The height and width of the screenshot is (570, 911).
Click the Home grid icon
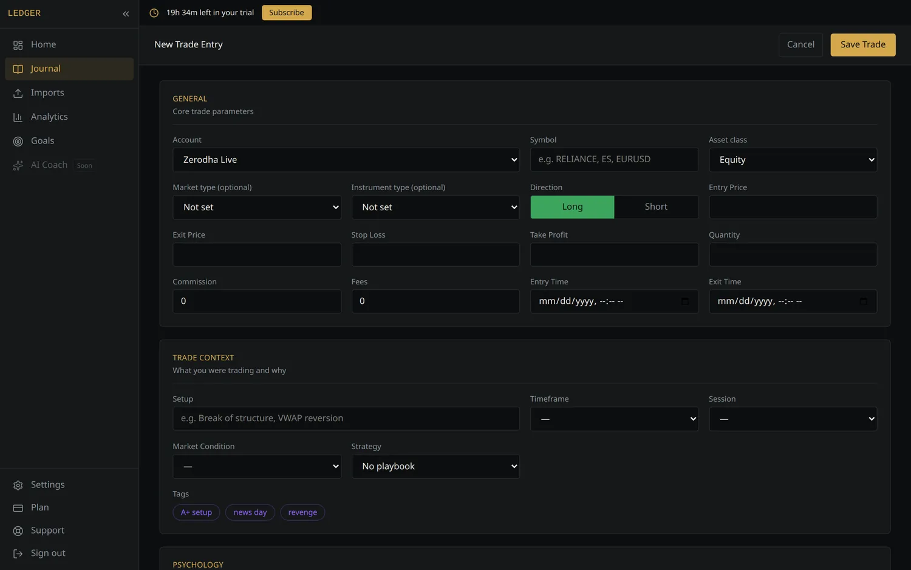(x=18, y=45)
